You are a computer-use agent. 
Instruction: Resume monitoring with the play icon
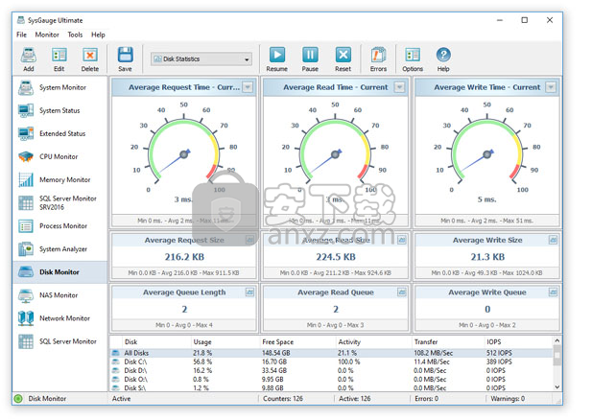click(277, 55)
